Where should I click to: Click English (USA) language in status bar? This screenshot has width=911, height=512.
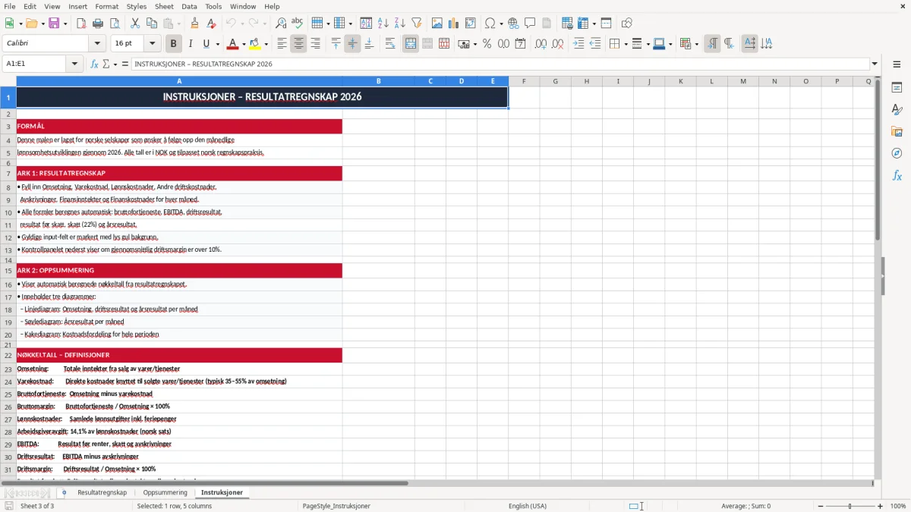[x=527, y=506]
